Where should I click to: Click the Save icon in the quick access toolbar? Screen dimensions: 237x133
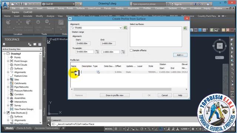point(21,4)
